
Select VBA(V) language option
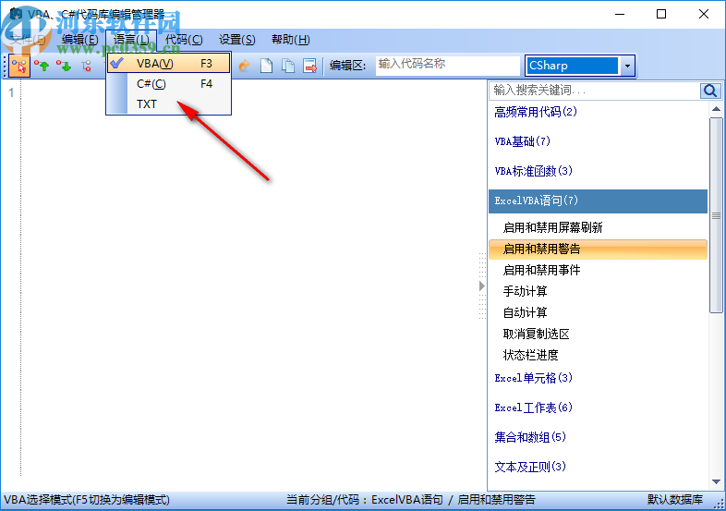tap(168, 64)
